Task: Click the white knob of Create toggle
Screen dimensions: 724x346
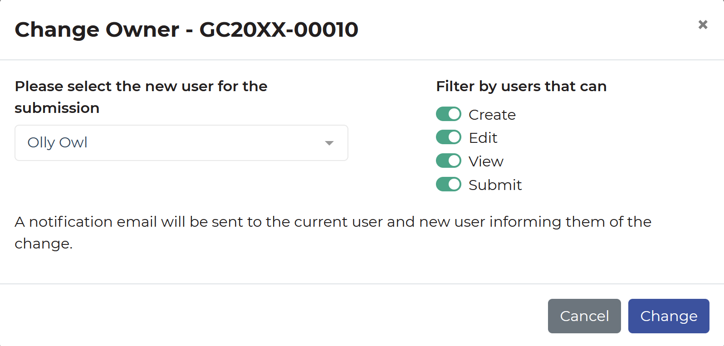Action: click(x=454, y=114)
